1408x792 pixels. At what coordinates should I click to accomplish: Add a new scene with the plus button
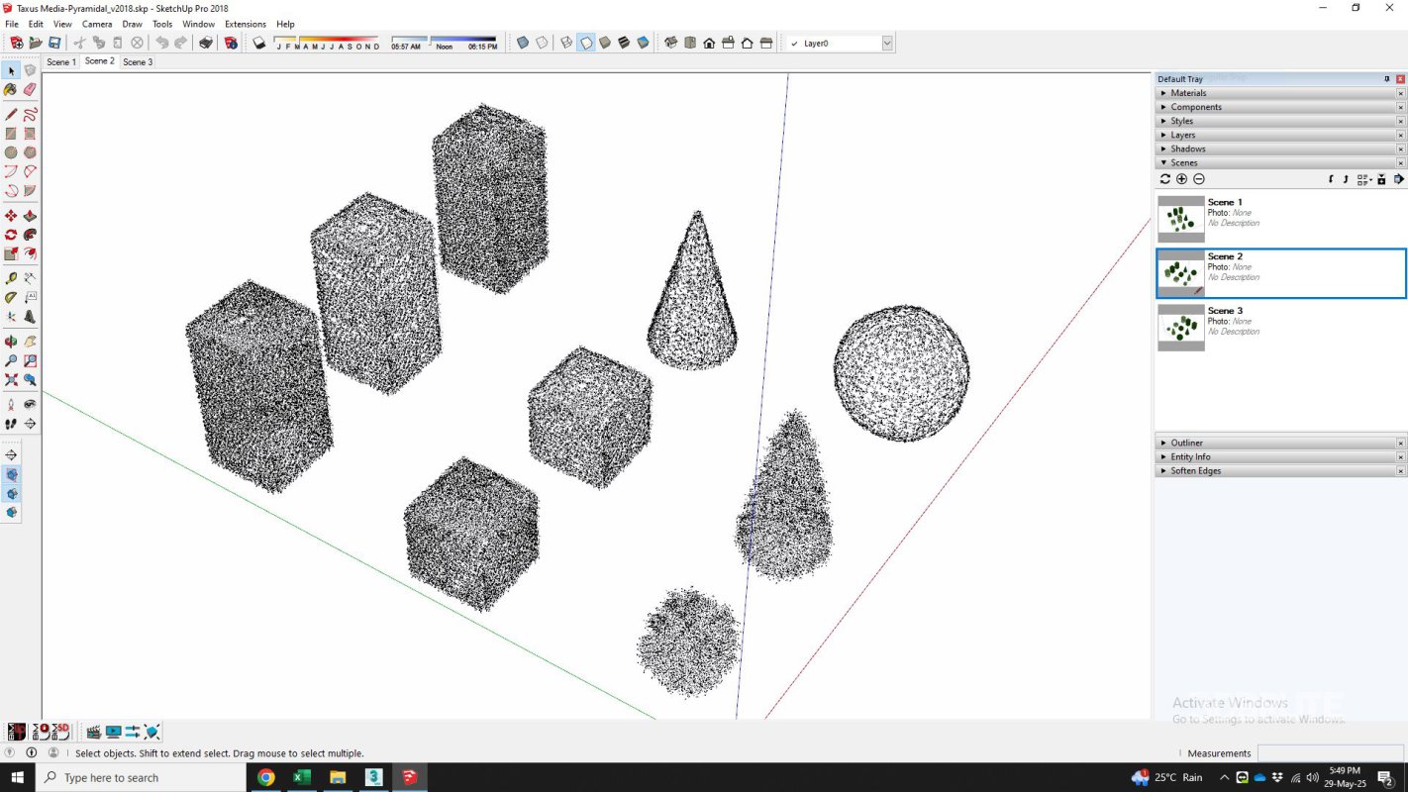[1181, 178]
